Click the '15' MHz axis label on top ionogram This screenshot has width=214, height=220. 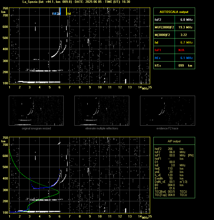(150, 87)
